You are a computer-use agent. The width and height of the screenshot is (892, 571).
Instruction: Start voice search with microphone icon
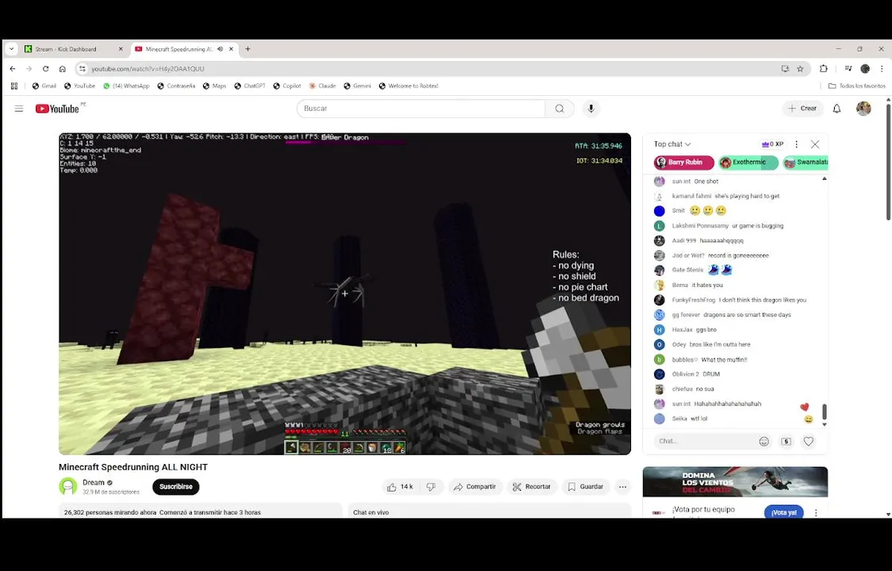click(591, 109)
